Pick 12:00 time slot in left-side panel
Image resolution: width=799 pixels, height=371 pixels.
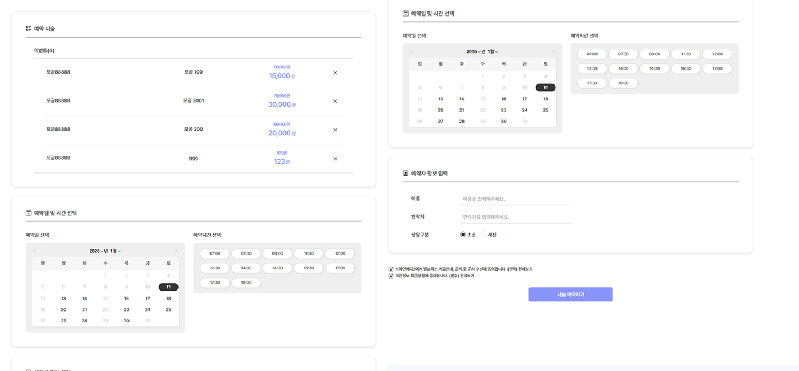click(x=340, y=253)
